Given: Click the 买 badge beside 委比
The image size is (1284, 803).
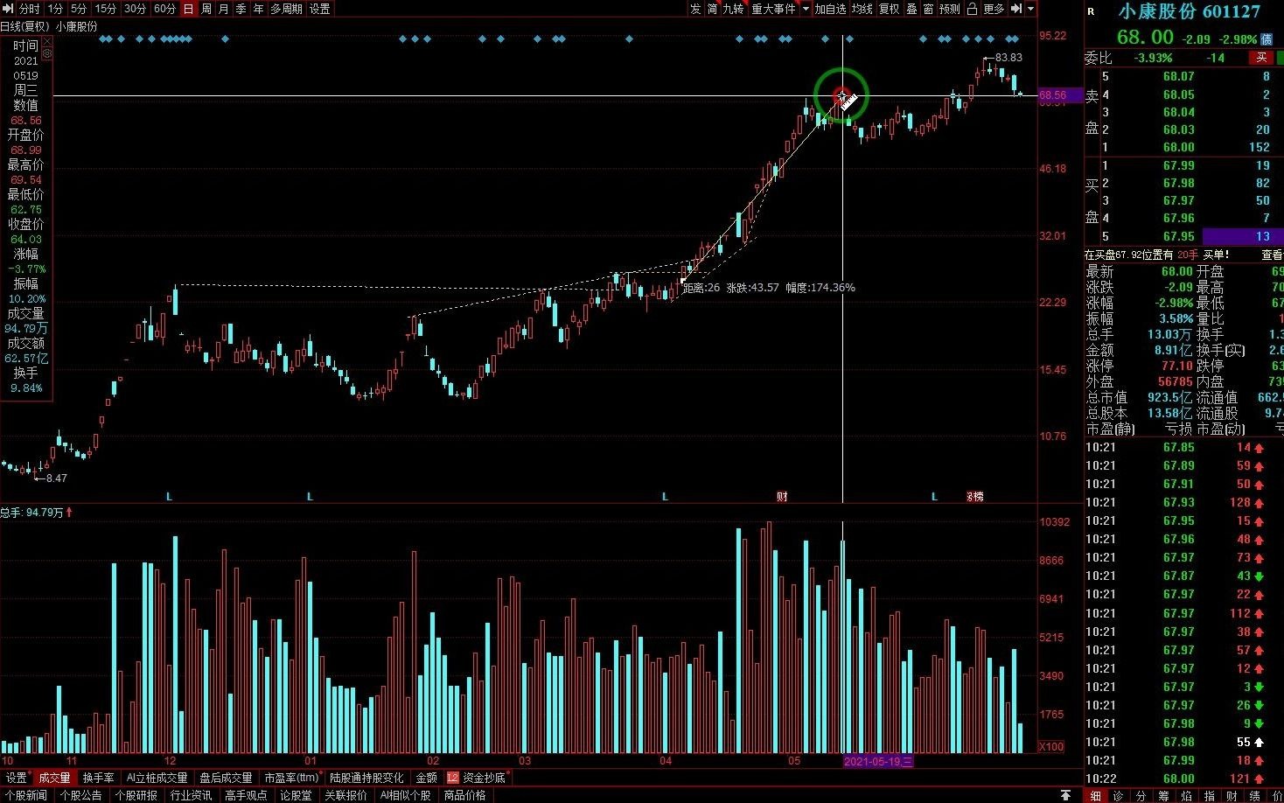Looking at the screenshot, I should (x=1261, y=58).
